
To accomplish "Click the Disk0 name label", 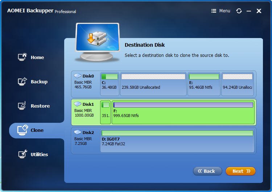I will [x=88, y=76].
